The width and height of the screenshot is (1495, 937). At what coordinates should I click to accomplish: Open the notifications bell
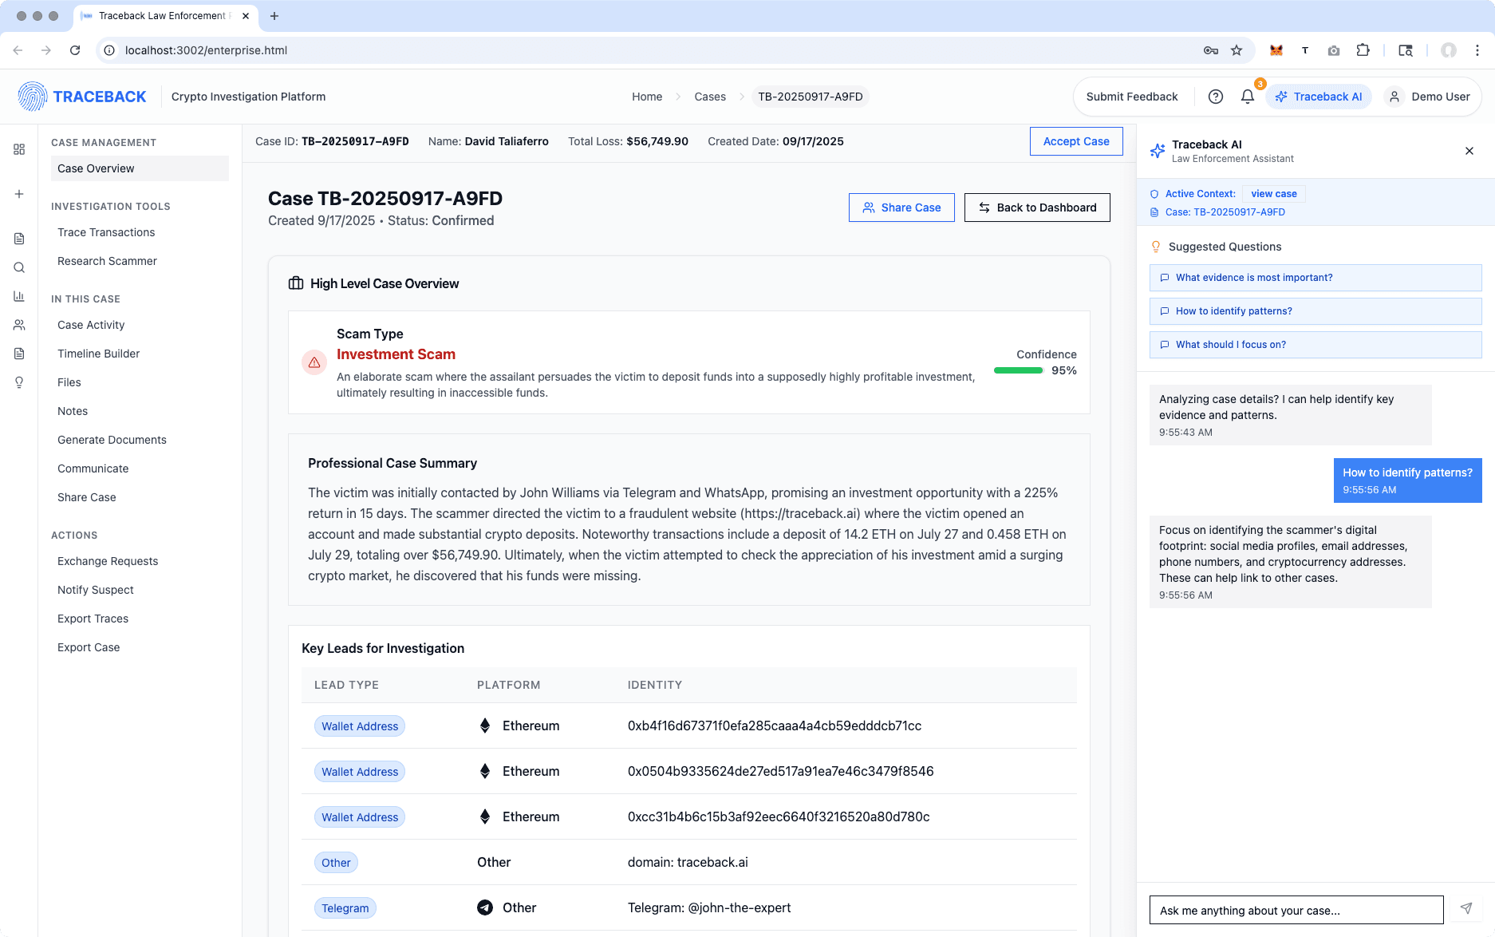click(x=1248, y=97)
